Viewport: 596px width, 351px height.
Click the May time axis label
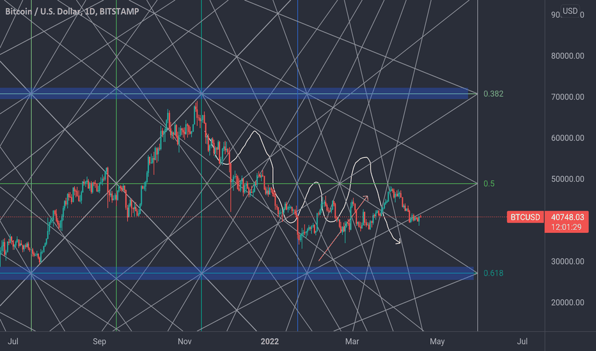click(437, 341)
